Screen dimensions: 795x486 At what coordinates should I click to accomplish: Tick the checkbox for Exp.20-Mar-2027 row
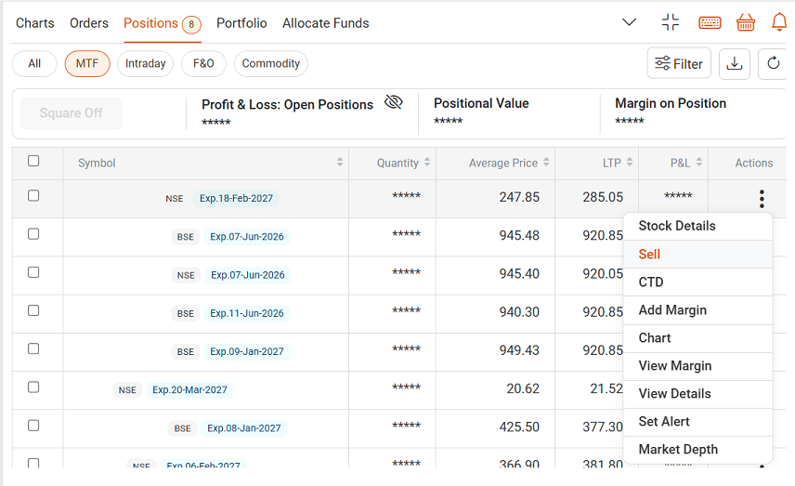click(33, 387)
